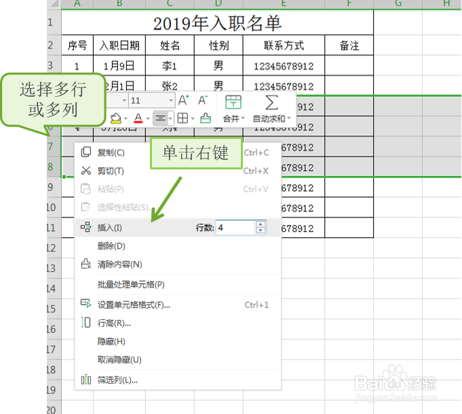This screenshot has height=414, width=462.
Task: Select 隐藏(H) menu entry
Action: pos(178,341)
